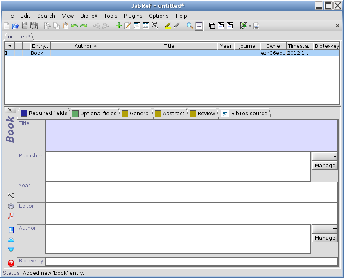The width and height of the screenshot is (344, 278).
Task: Close the entry editor with the X
Action: pyautogui.click(x=10, y=110)
